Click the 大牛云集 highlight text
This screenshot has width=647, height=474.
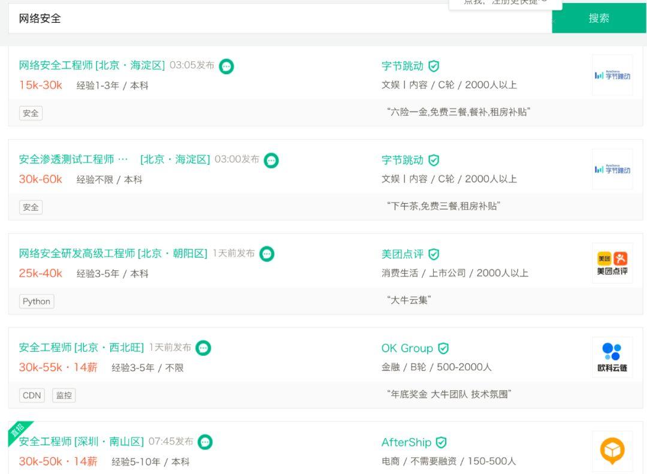[x=409, y=301]
